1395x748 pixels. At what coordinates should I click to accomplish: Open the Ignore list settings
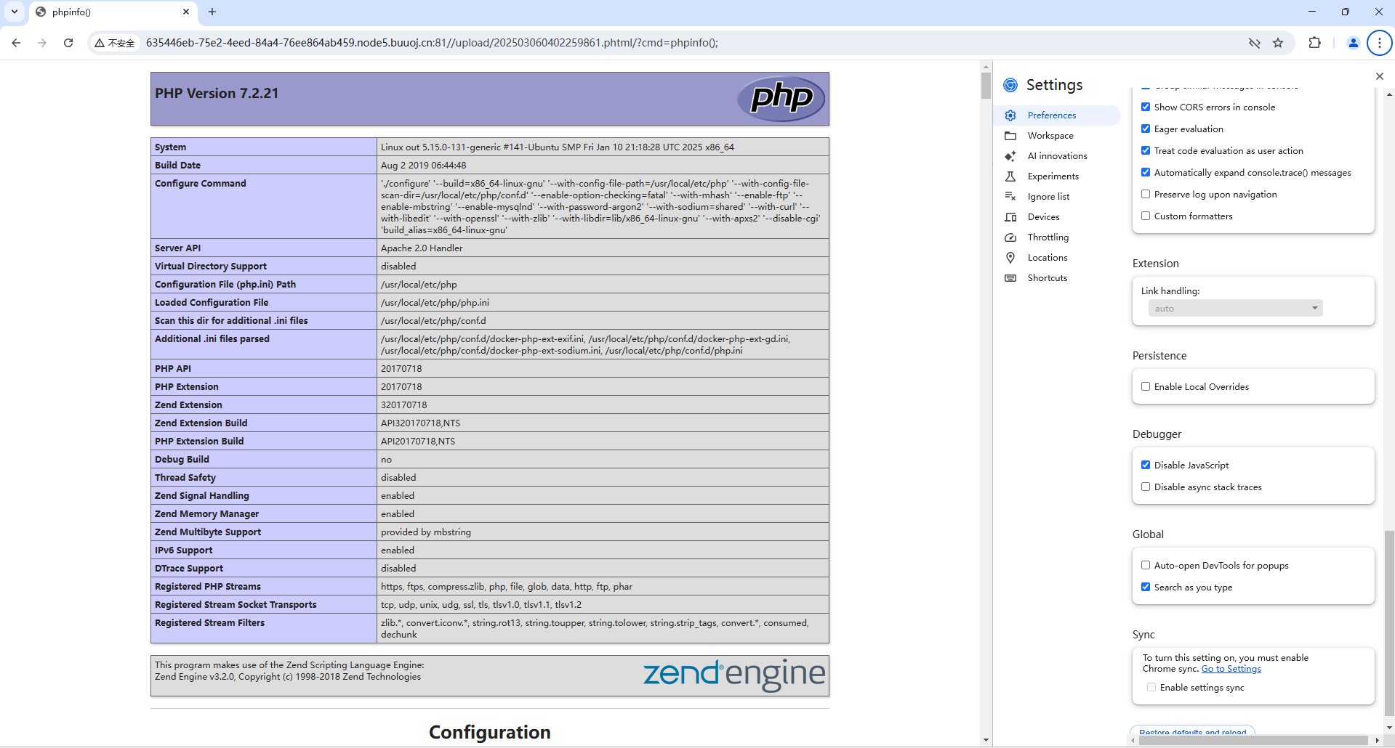1058,197
